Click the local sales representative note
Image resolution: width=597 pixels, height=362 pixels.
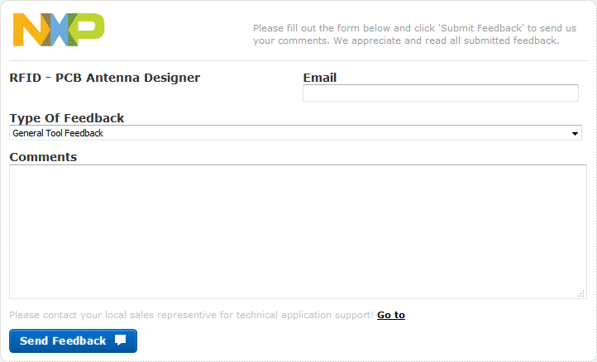pyautogui.click(x=191, y=315)
